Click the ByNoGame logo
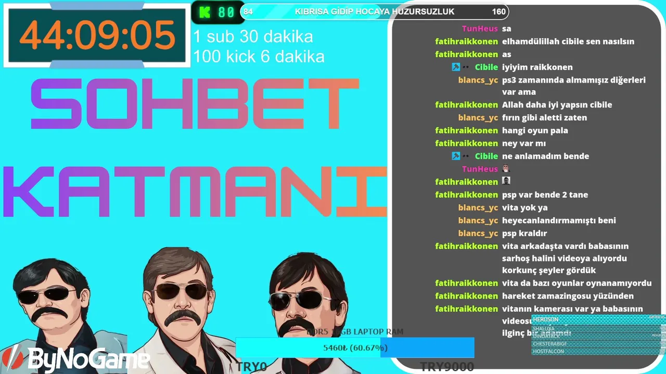The width and height of the screenshot is (666, 374). [x=76, y=358]
